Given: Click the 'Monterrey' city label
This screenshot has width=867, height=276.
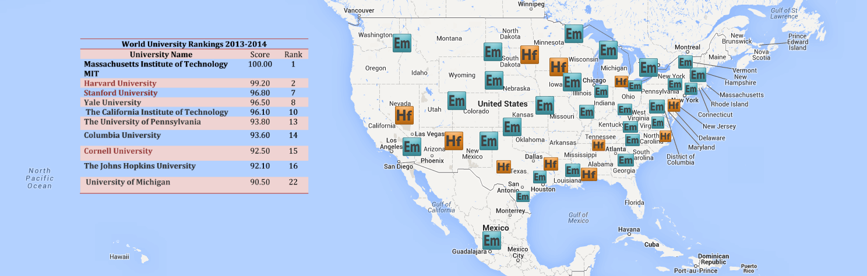Looking at the screenshot, I should [x=510, y=211].
